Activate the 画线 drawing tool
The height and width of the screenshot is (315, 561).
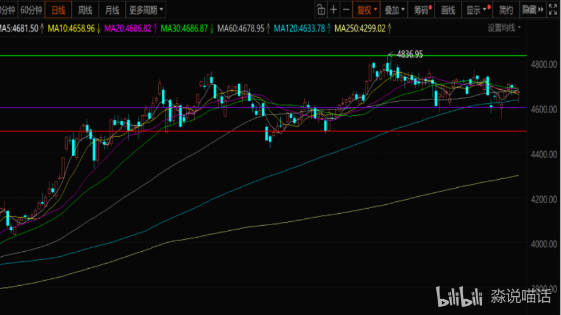[x=448, y=9]
